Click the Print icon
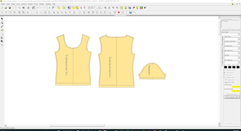The width and height of the screenshot is (241, 131). 28,8
